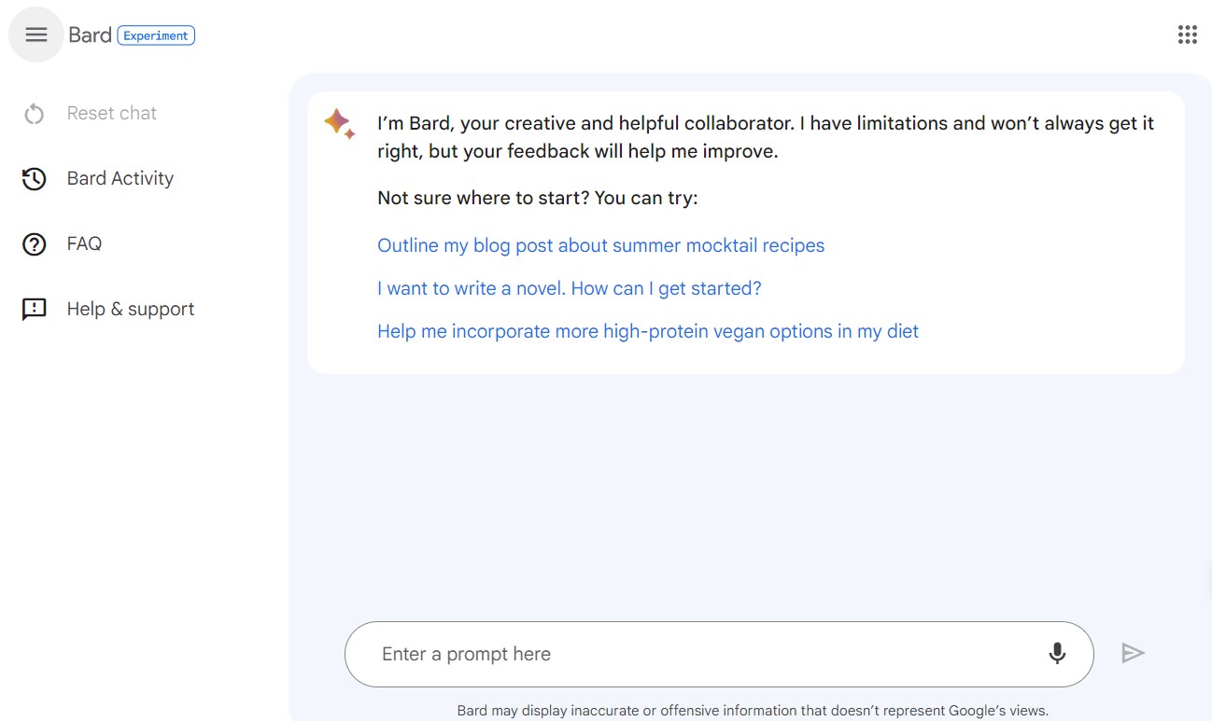Click the Bard Activity history clock icon
The width and height of the screenshot is (1212, 721).
click(35, 179)
